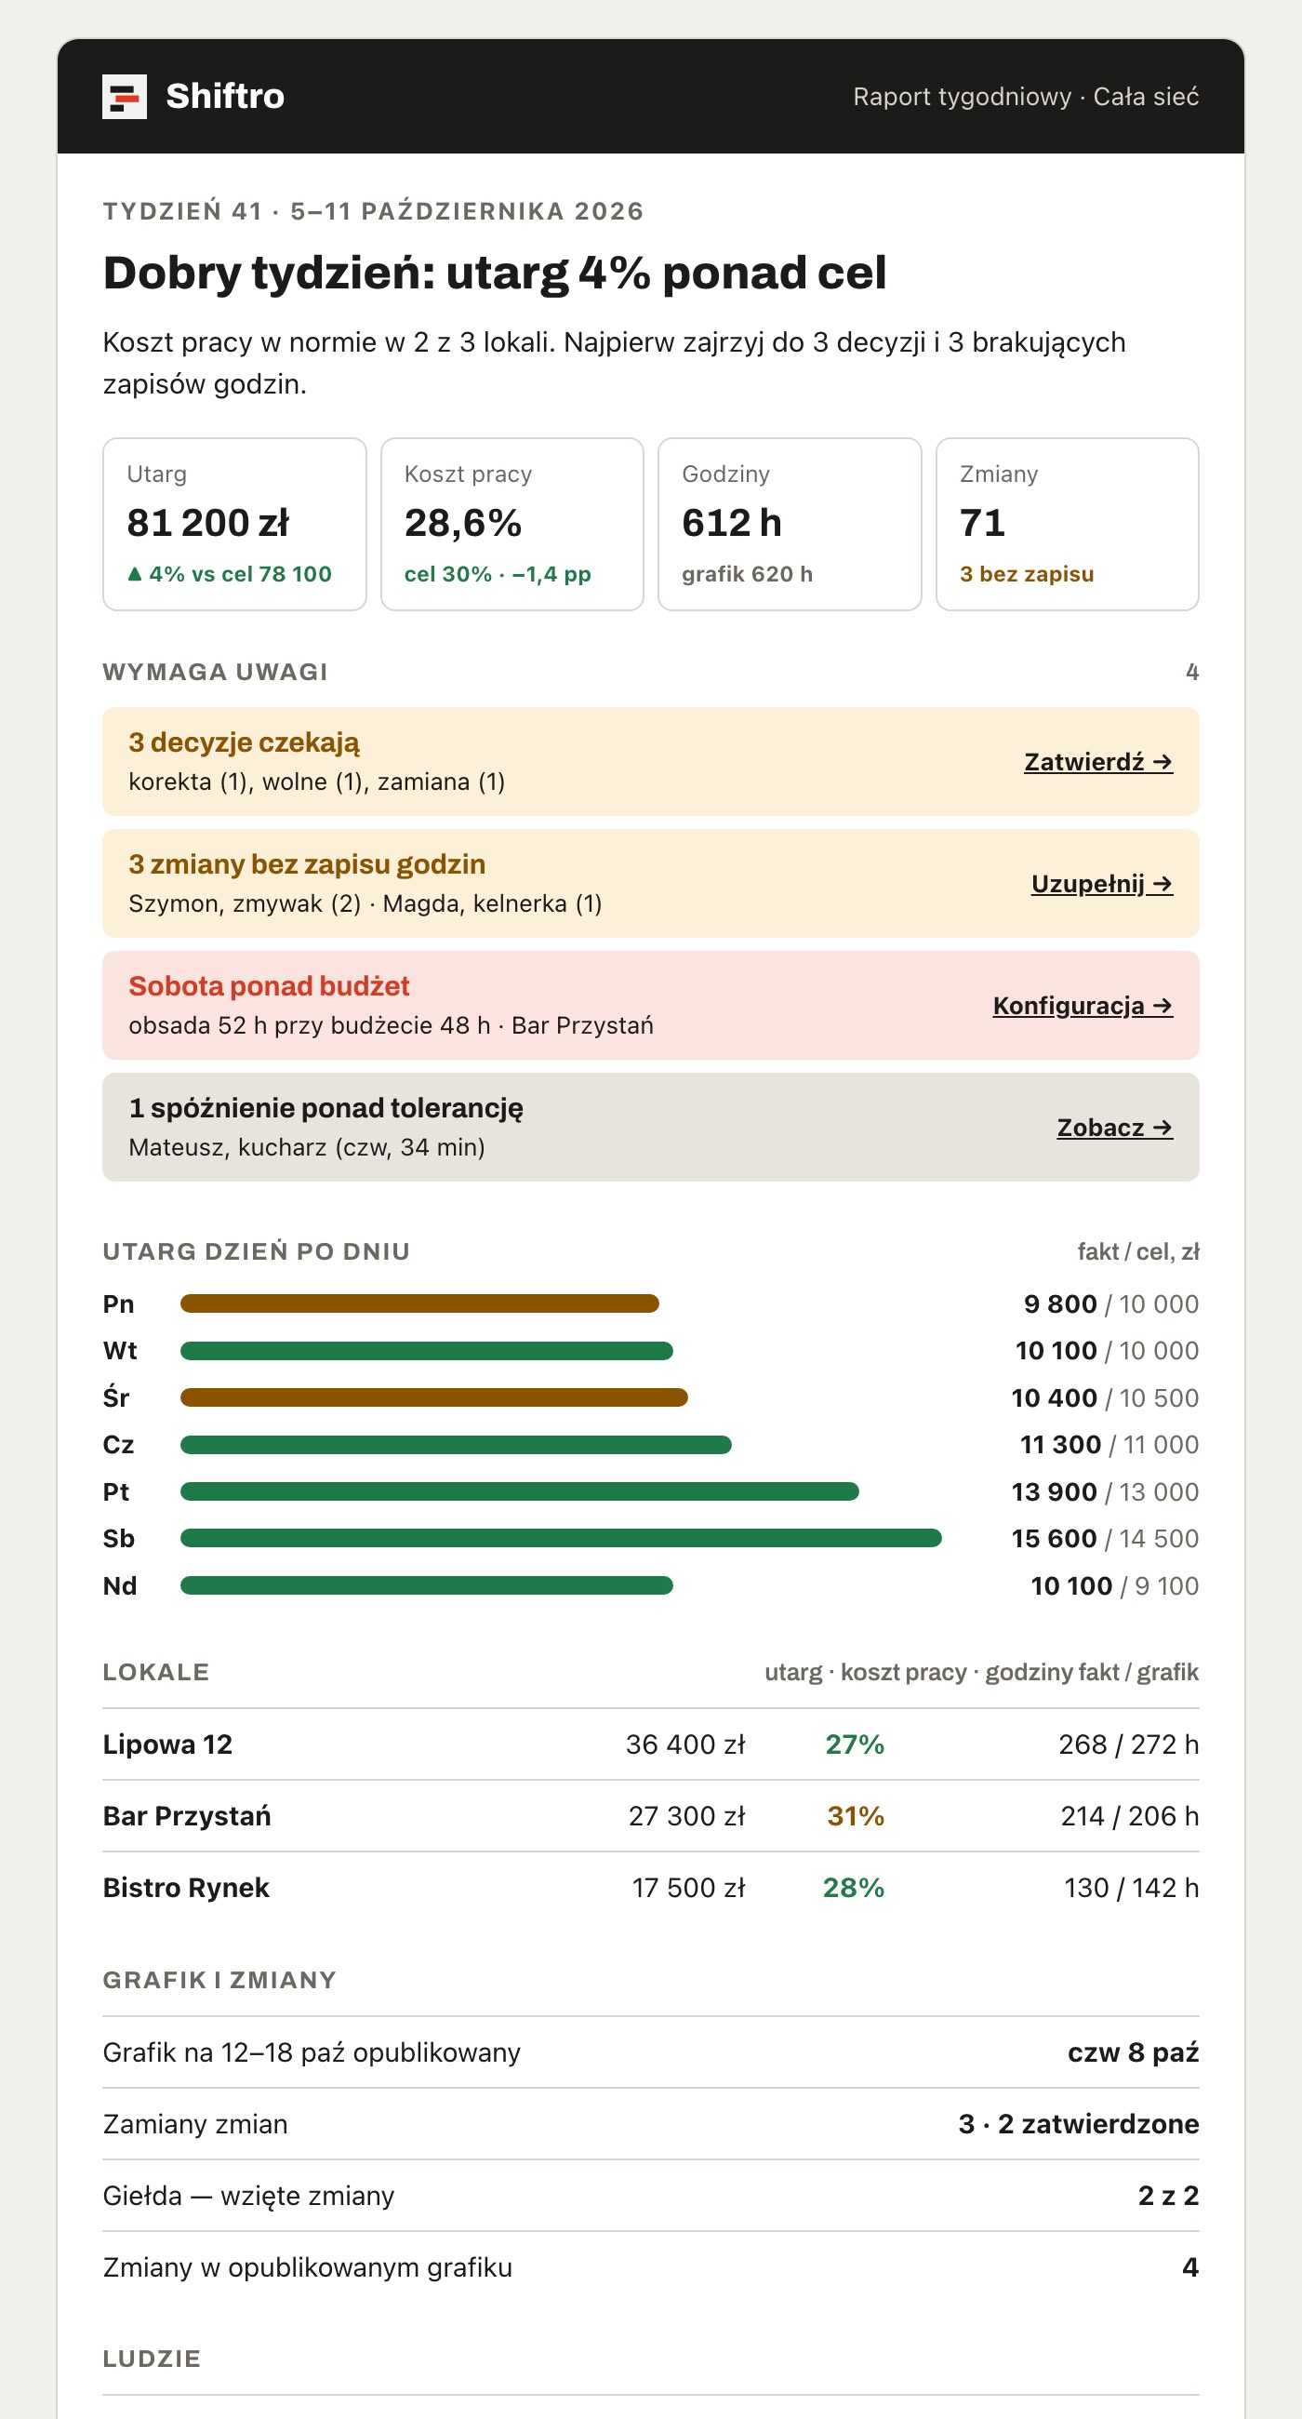Image resolution: width=1302 pixels, height=2419 pixels.
Task: Select the Koszt pracy 28,6% card
Action: point(511,524)
